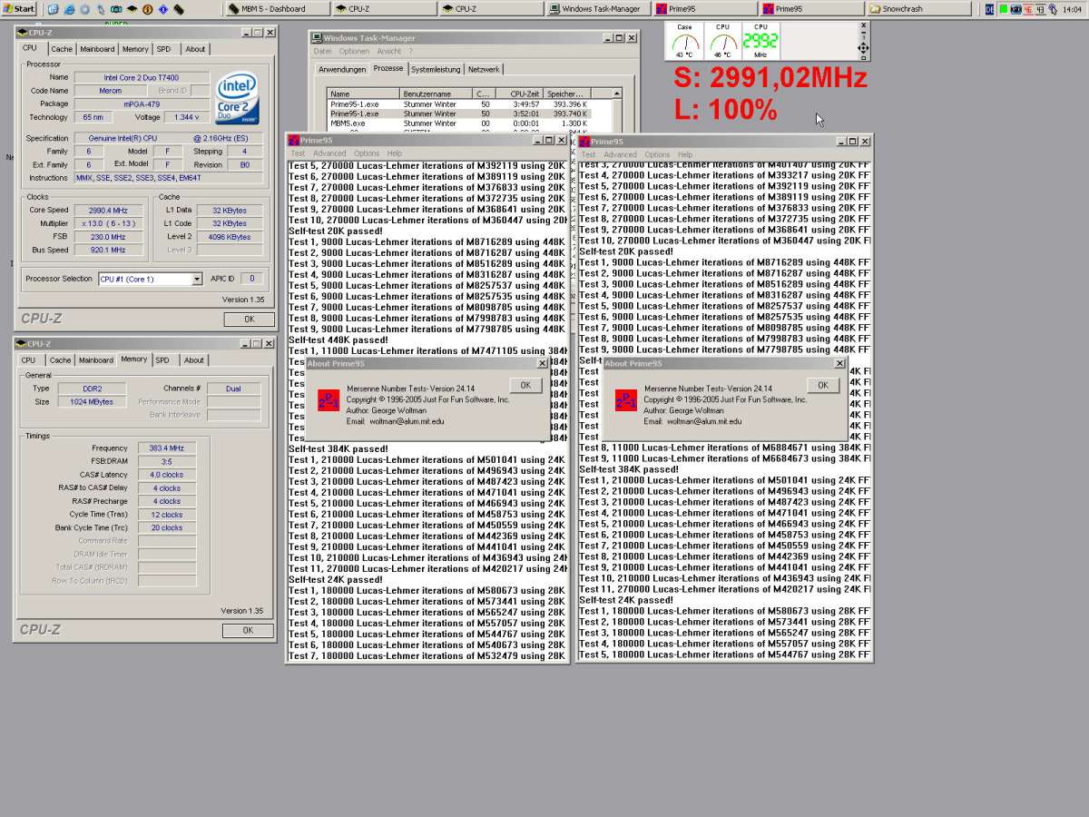
Task: Click the Level 2 cache value 4096 KBytes
Action: tap(230, 237)
